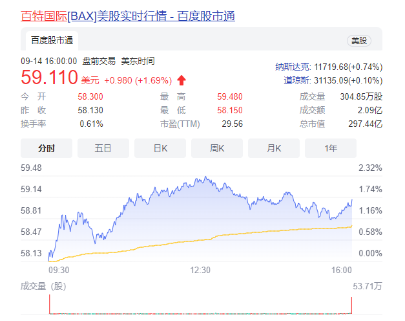Screen dimensions: 405x321
Task: Click the 09:30 time axis label
Action: point(59,270)
